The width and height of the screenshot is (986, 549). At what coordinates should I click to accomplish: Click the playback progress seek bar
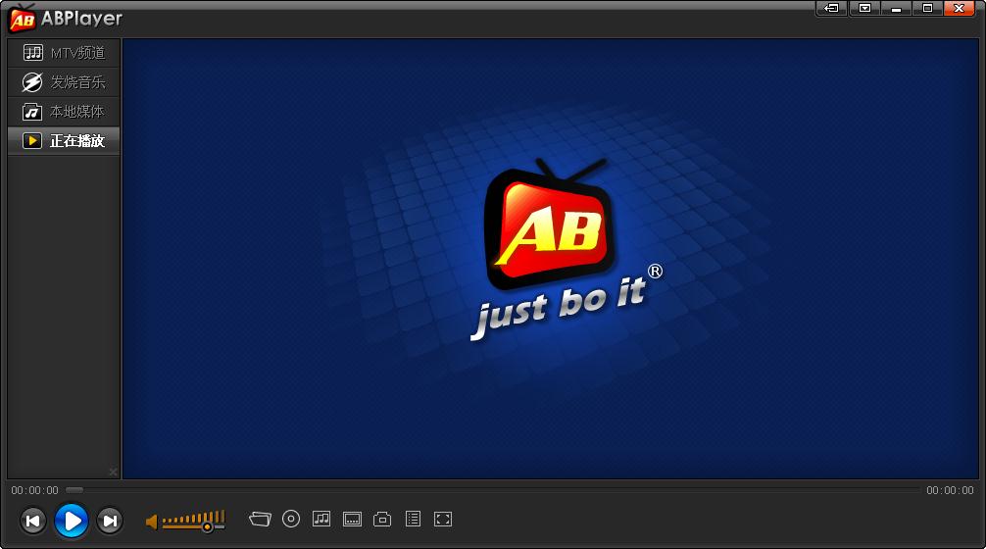490,489
